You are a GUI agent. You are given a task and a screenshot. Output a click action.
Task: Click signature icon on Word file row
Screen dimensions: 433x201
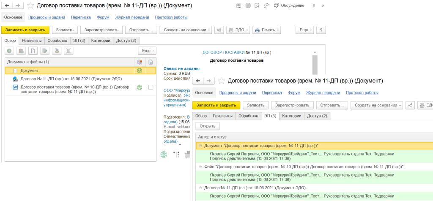pos(140,87)
